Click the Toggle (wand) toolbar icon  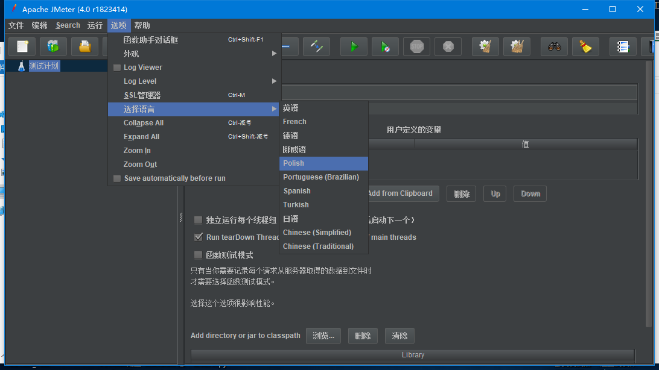pos(316,46)
